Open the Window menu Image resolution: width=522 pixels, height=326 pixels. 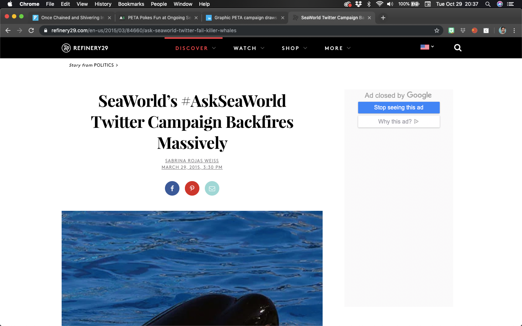point(183,4)
